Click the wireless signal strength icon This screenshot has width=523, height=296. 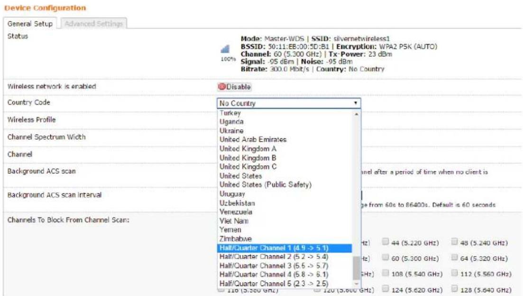click(225, 49)
